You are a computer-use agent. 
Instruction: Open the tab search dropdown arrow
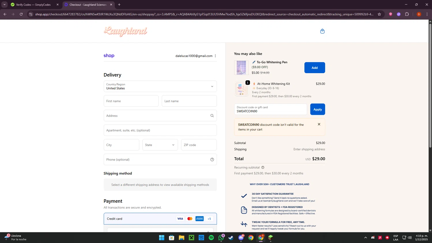(4, 5)
